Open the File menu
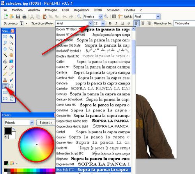This screenshot has height=174, width=195. [5, 10]
